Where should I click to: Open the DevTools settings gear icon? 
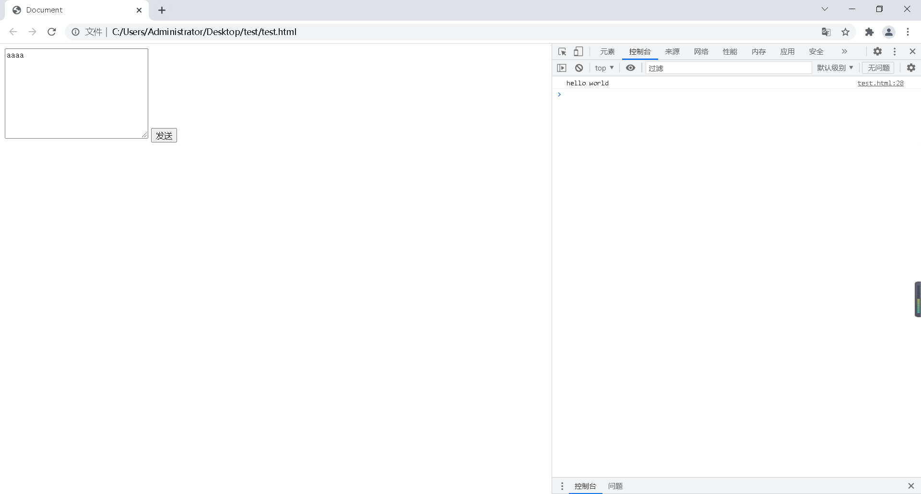877,51
